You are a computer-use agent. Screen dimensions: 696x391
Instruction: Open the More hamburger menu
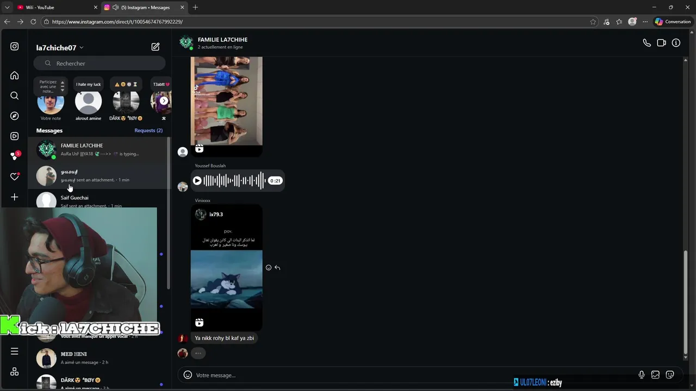tap(15, 351)
